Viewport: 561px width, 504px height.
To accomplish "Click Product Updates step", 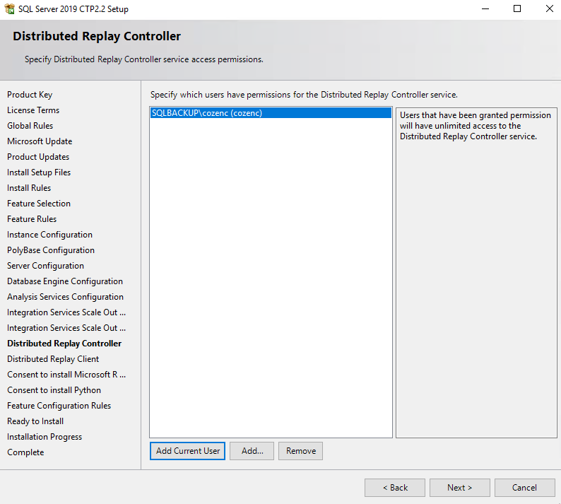I will pyautogui.click(x=38, y=157).
